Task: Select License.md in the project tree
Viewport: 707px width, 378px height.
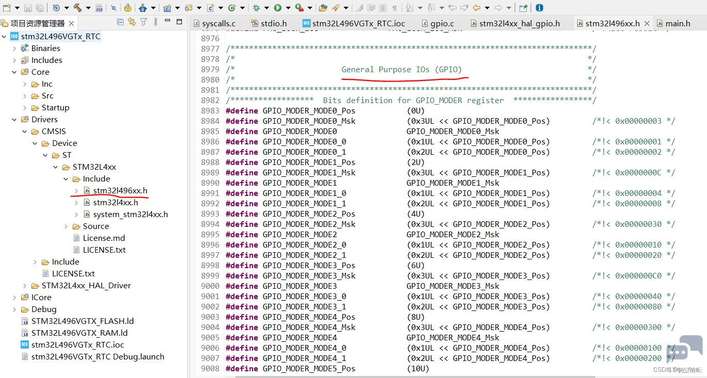Action: point(104,238)
